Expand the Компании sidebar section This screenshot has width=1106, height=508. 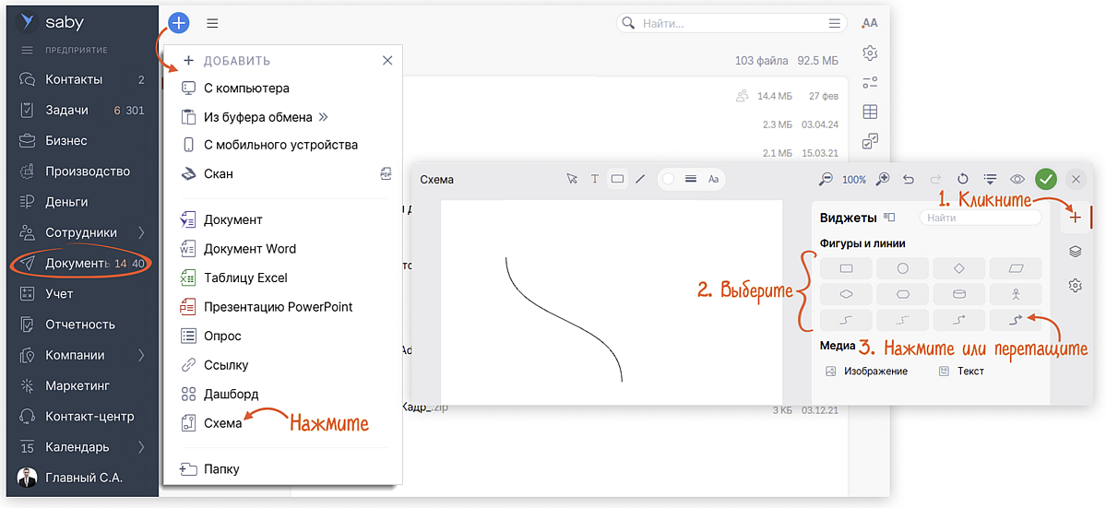point(141,355)
